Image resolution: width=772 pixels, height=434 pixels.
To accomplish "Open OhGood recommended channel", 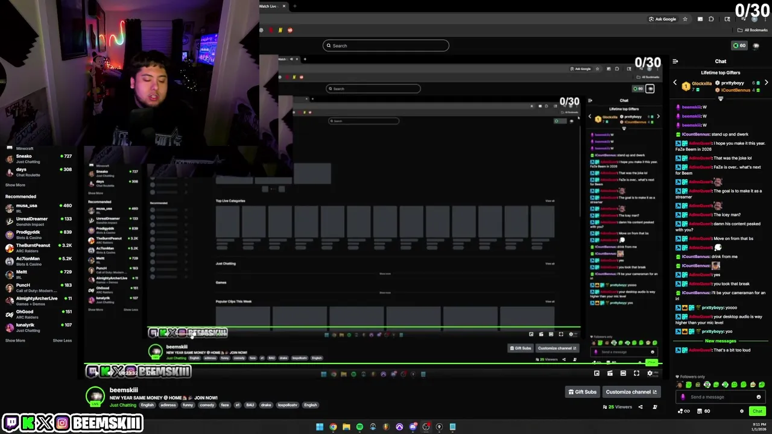I will 39,314.
